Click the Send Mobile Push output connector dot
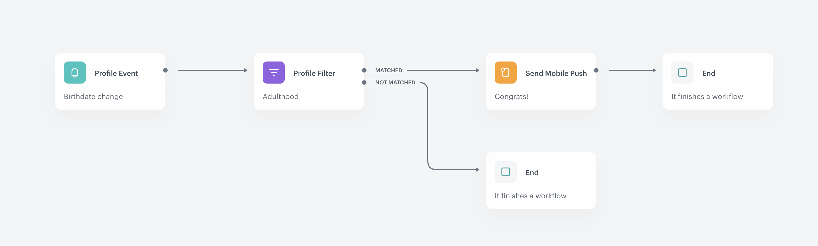 coord(596,70)
